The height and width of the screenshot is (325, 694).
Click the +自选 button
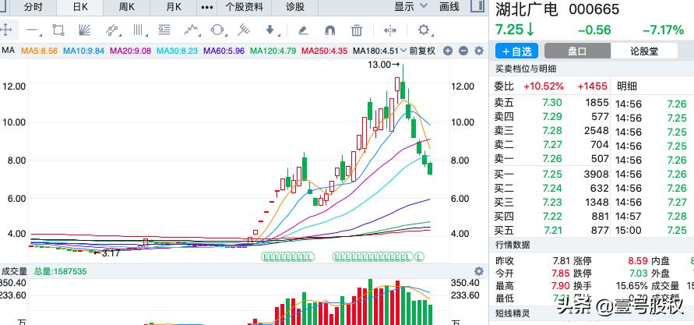pyautogui.click(x=517, y=51)
